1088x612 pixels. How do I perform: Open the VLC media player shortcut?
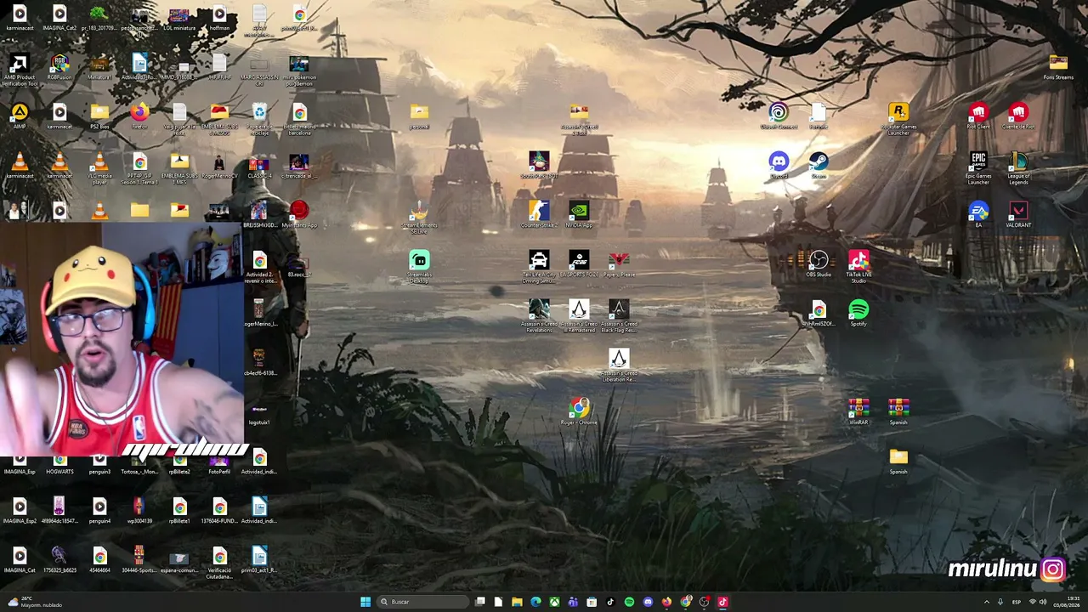tap(99, 168)
